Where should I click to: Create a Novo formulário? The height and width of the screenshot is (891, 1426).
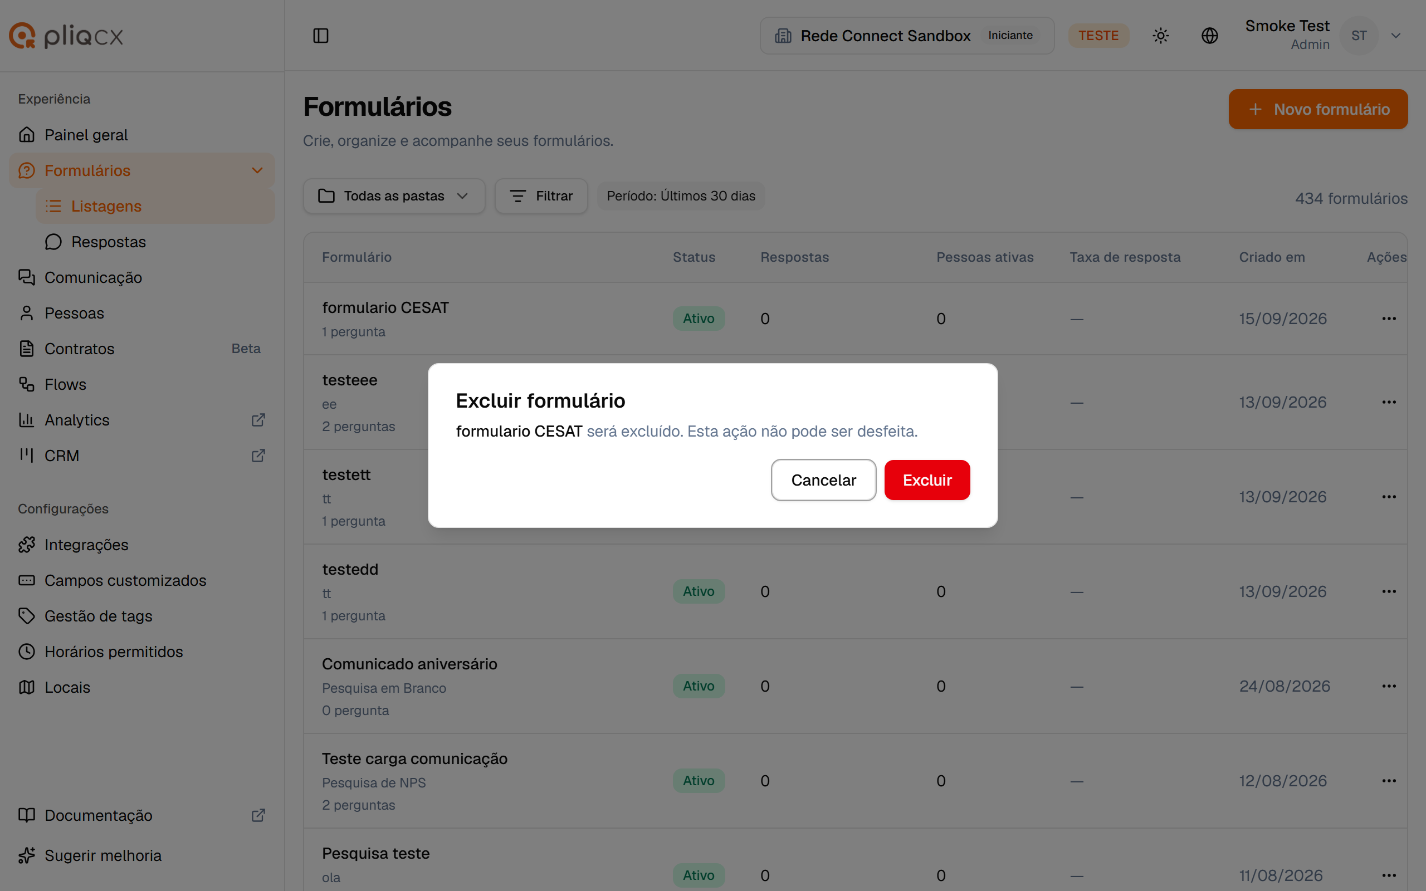pos(1317,109)
